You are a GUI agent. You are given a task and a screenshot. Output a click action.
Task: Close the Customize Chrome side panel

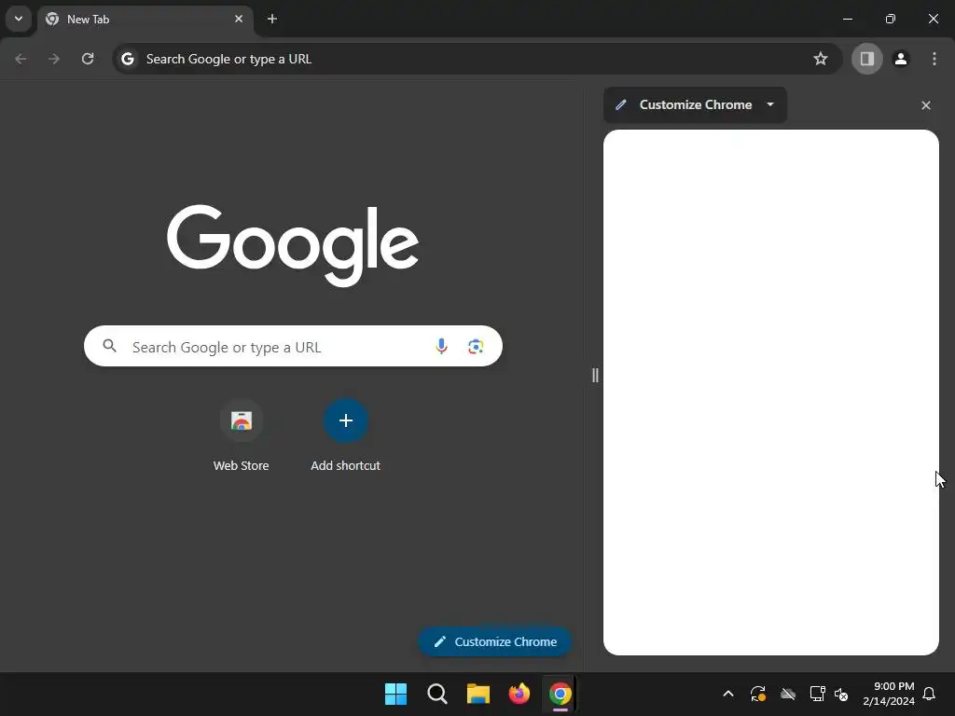(x=926, y=105)
